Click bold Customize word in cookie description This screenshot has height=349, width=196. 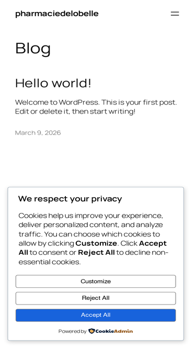coord(96,243)
